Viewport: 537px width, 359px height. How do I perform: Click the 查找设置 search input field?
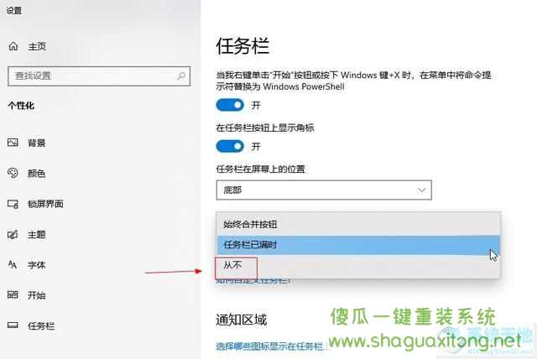pos(99,76)
